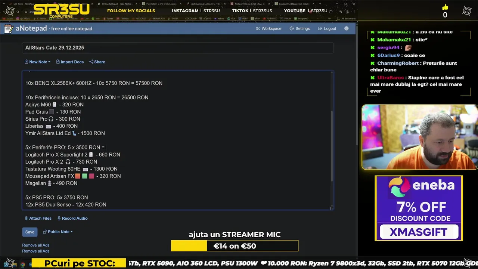Click the INSTAGRAM | STR3SU social label

[x=196, y=10]
